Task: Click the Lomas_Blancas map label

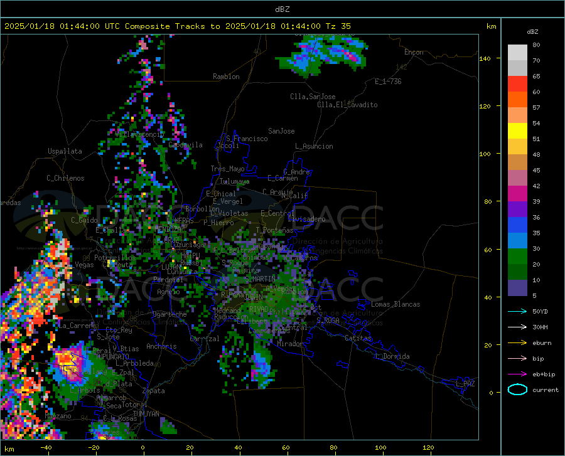Action: click(x=395, y=304)
